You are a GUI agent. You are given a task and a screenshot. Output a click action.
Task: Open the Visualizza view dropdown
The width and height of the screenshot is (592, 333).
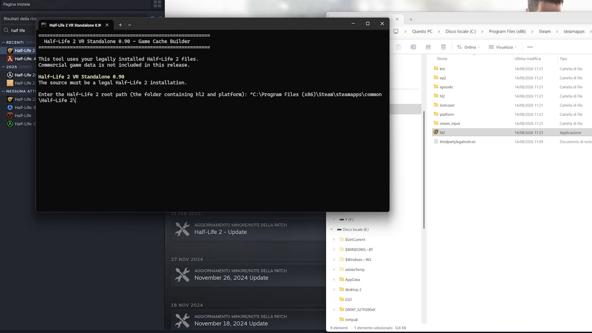[x=503, y=47]
